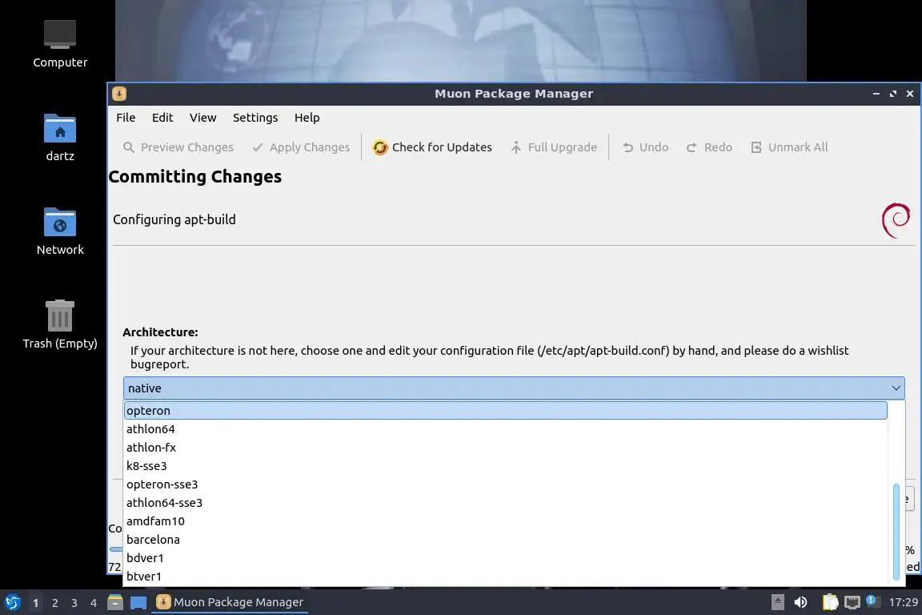Select amdfam10 from the architecture list
The height and width of the screenshot is (615, 922).
(505, 521)
